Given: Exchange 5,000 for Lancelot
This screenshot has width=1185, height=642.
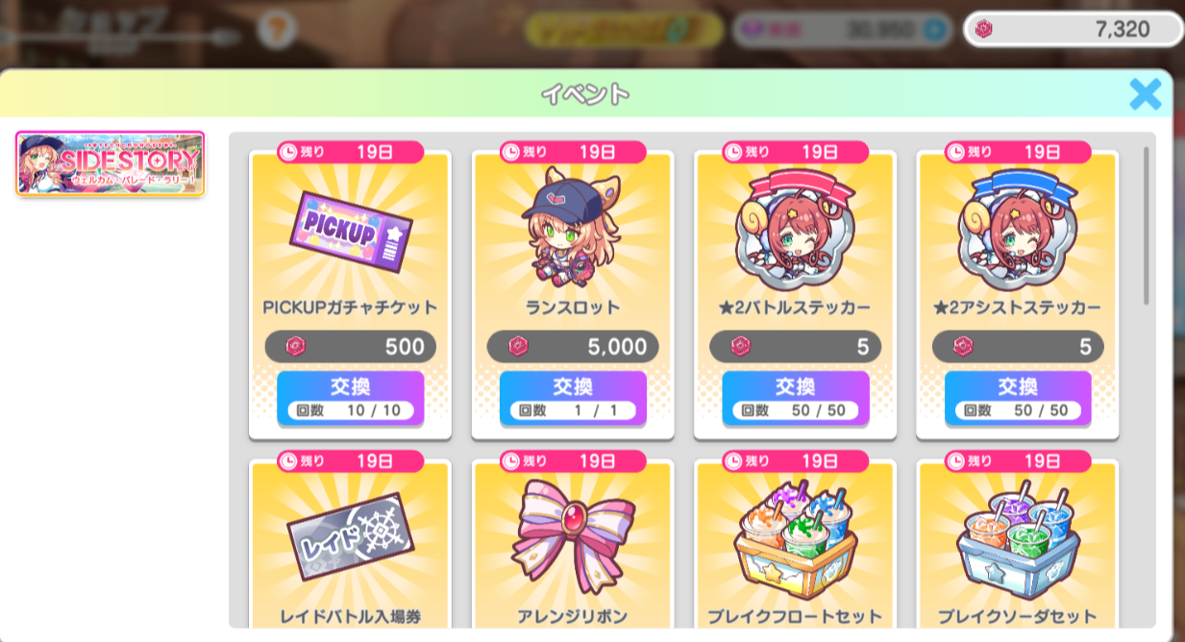Looking at the screenshot, I should point(573,397).
